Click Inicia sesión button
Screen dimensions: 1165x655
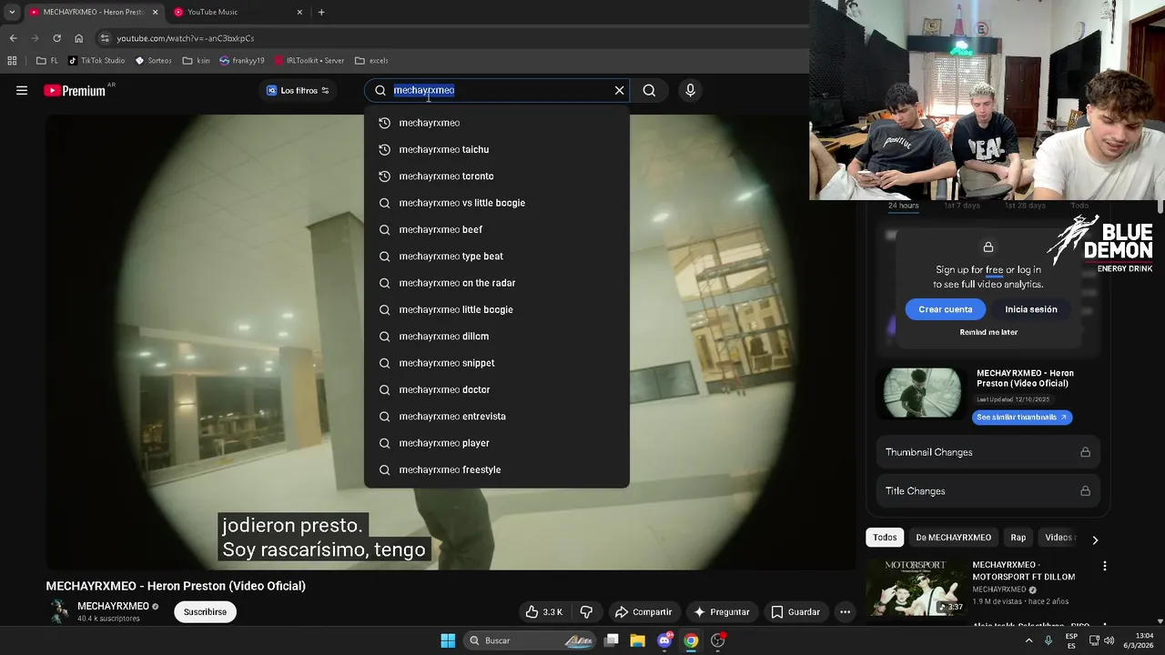1030,309
